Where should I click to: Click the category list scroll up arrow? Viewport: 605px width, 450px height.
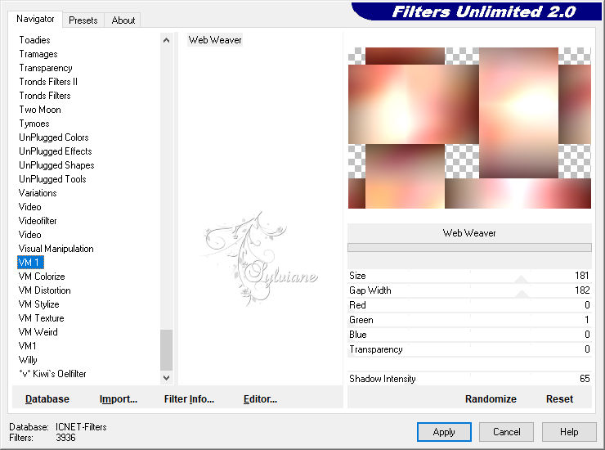click(x=166, y=40)
